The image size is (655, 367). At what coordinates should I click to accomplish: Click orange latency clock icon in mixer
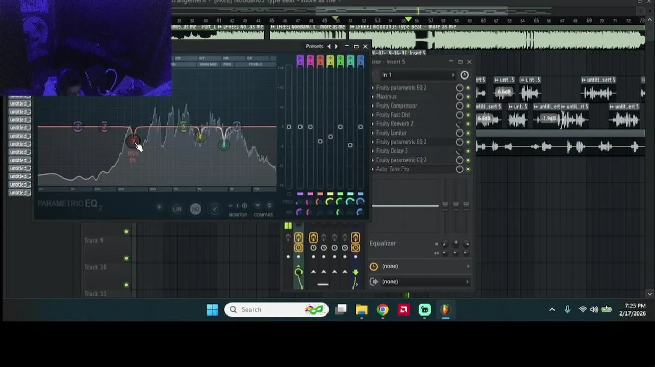pos(374,266)
